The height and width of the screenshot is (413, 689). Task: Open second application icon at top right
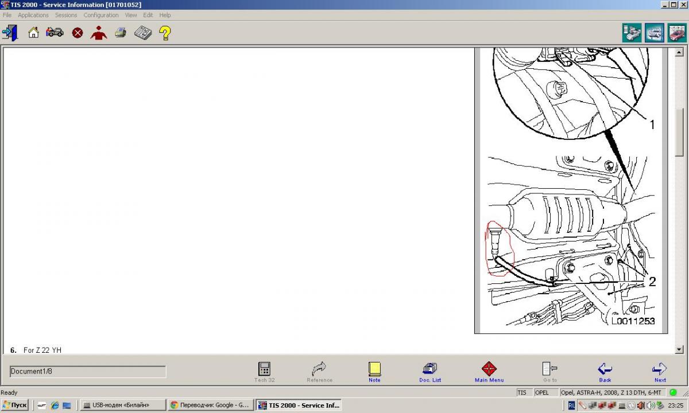pyautogui.click(x=654, y=33)
